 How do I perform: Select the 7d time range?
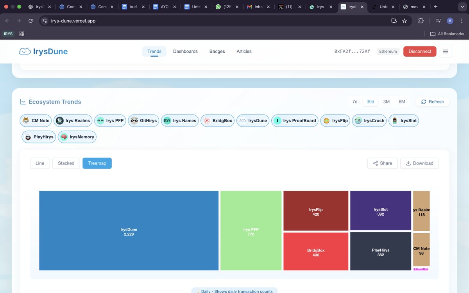pyautogui.click(x=355, y=102)
